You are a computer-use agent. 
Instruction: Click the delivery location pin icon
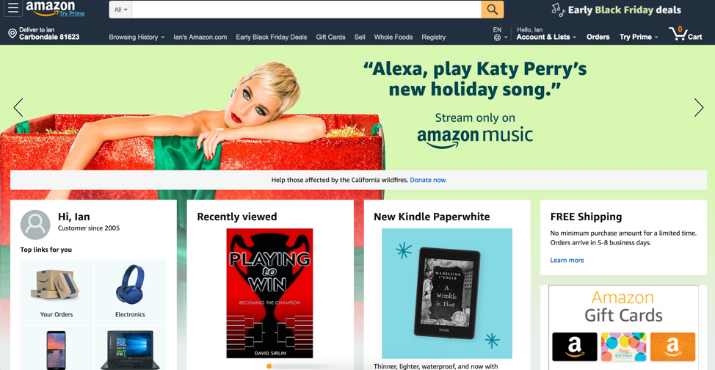[12, 34]
